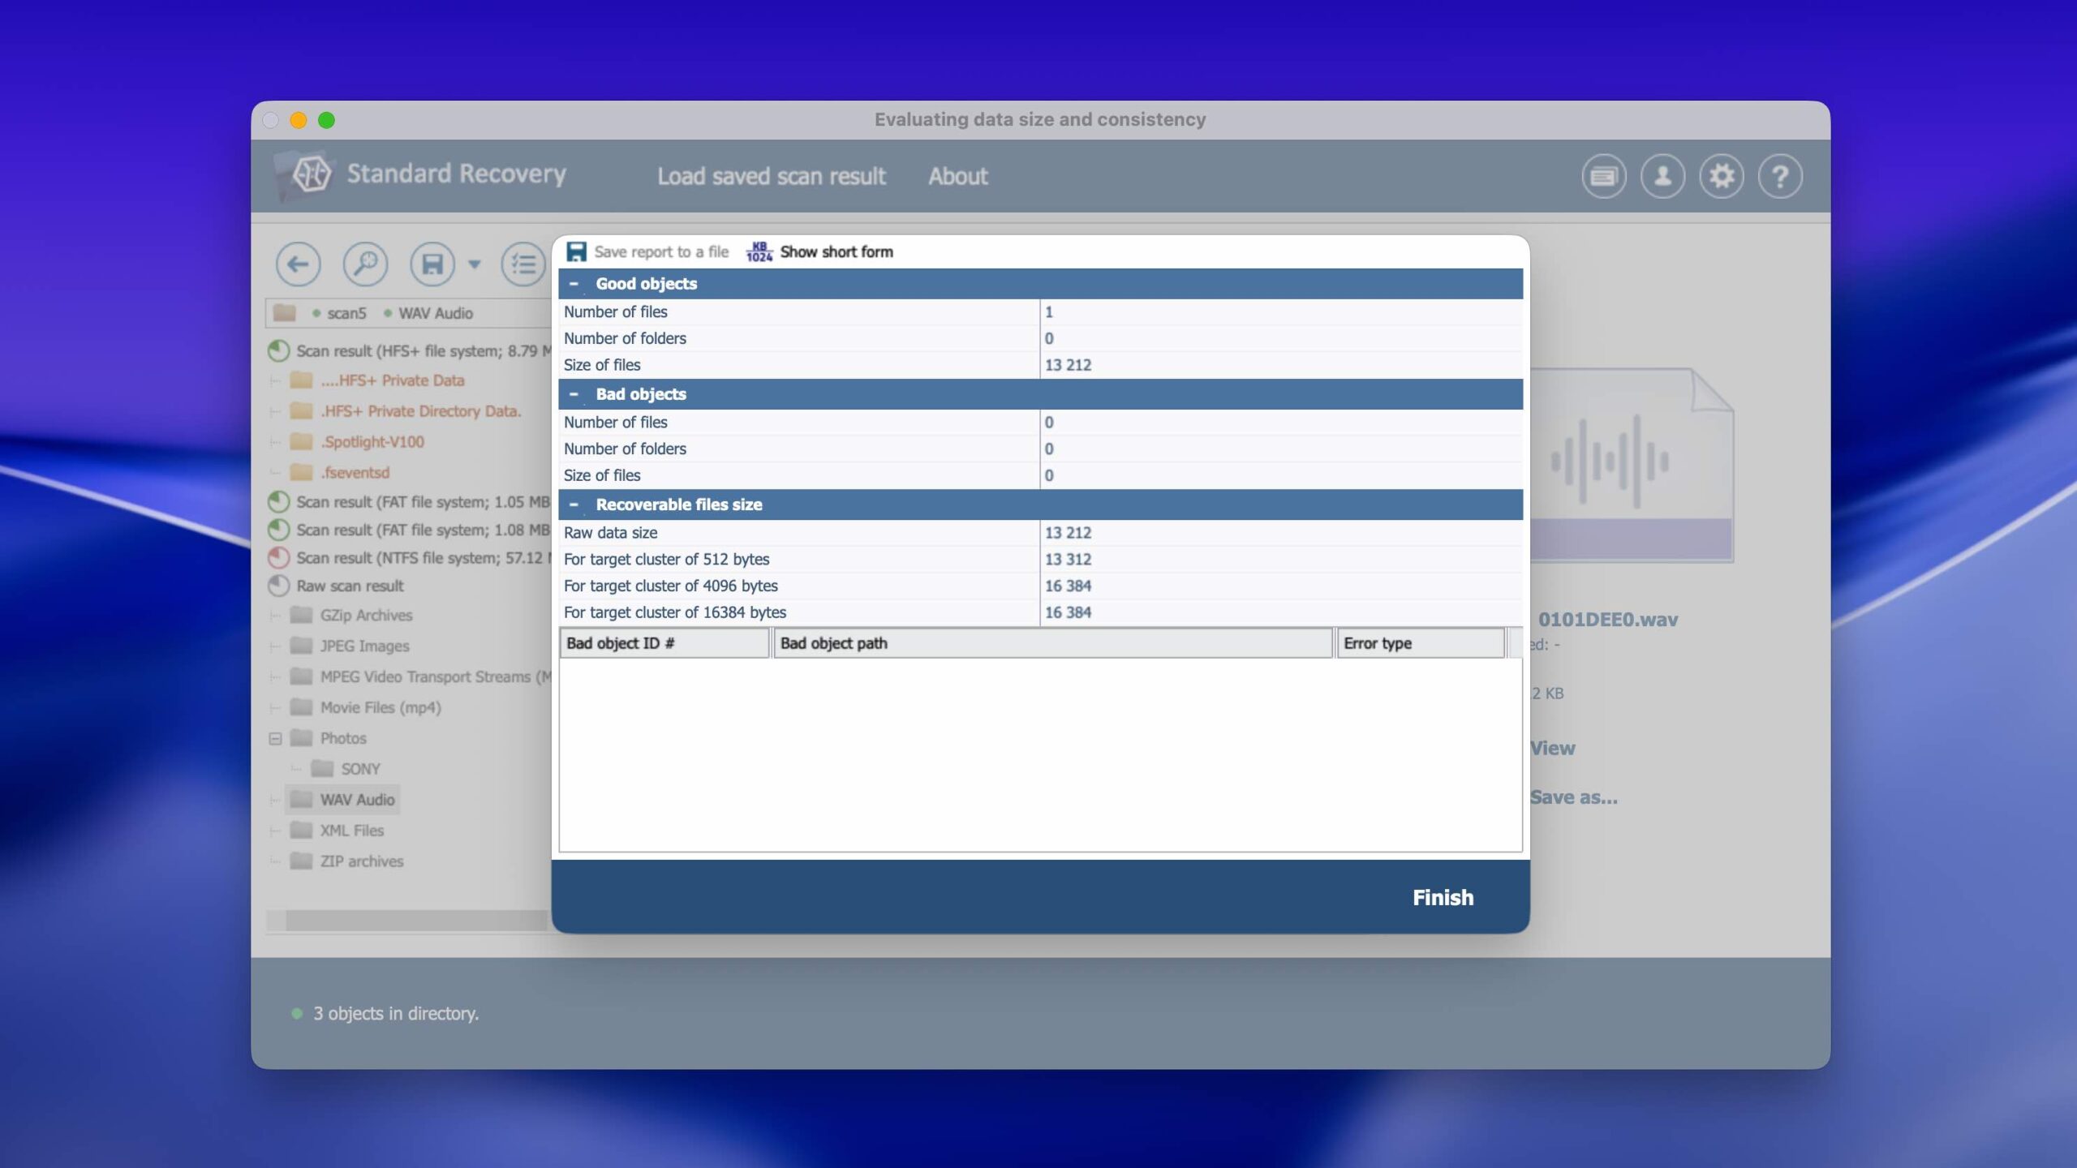2077x1168 pixels.
Task: Click the help question mark icon
Action: pyautogui.click(x=1780, y=176)
